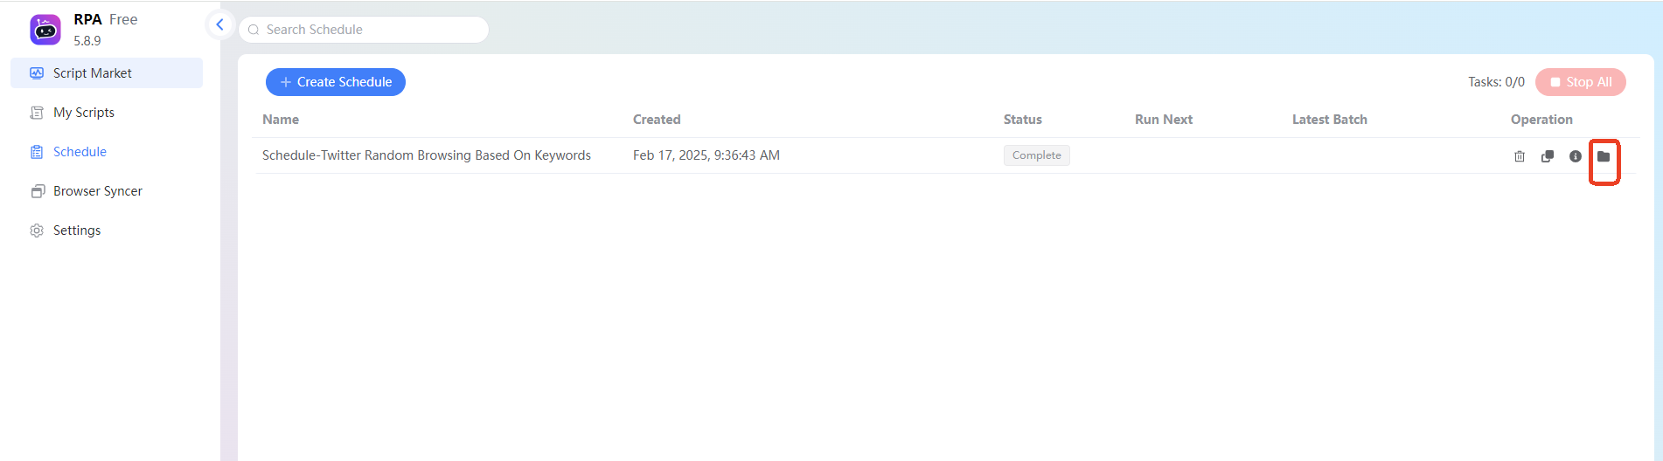Open the schedule's folder icon
The image size is (1663, 461).
click(x=1604, y=156)
